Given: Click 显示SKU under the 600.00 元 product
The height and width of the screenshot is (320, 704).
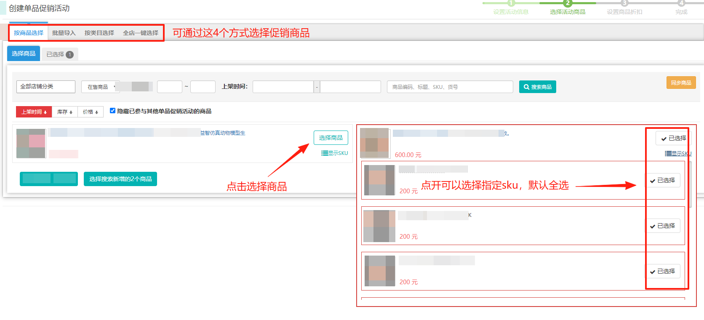Looking at the screenshot, I should pyautogui.click(x=678, y=154).
